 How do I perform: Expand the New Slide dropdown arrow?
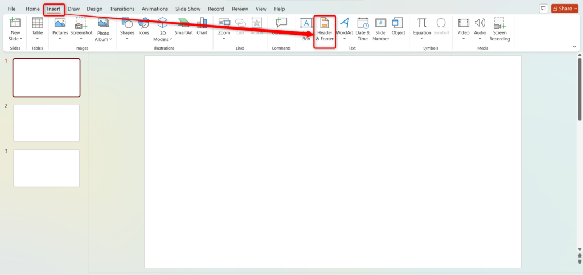(x=21, y=39)
